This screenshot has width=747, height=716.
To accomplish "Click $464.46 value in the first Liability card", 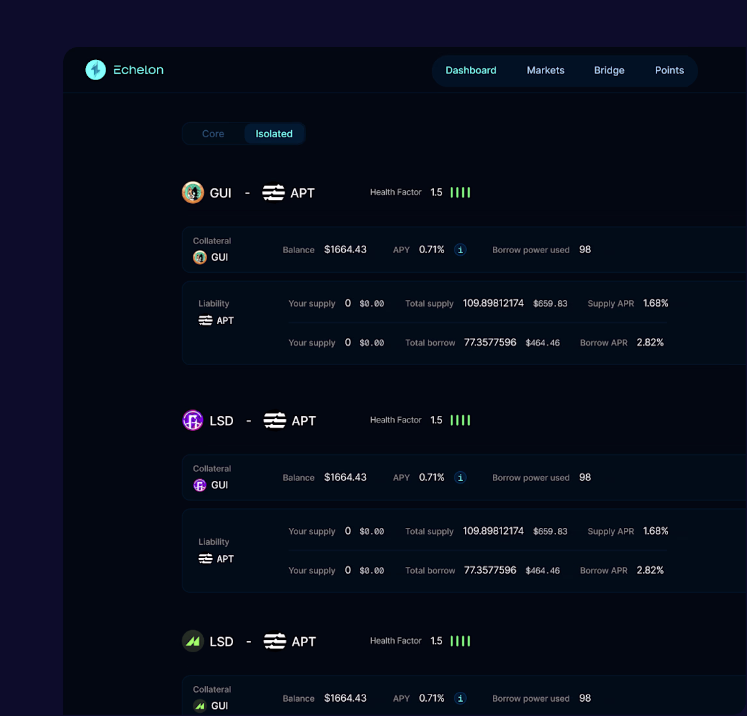I will point(543,343).
